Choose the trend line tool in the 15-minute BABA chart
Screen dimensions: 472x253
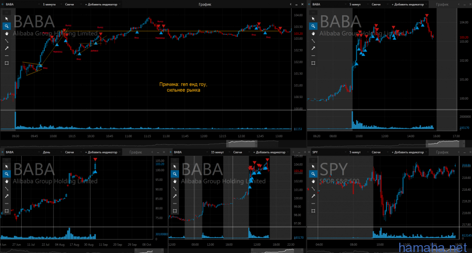[x=175, y=189]
